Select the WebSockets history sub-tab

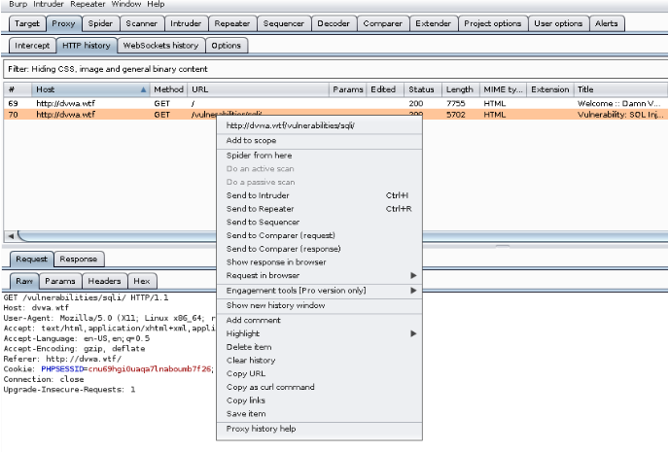point(160,45)
